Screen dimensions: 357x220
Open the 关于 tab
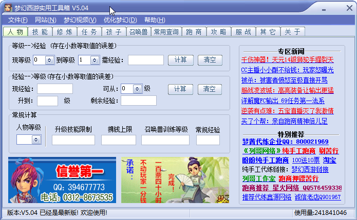pyautogui.click(x=293, y=32)
